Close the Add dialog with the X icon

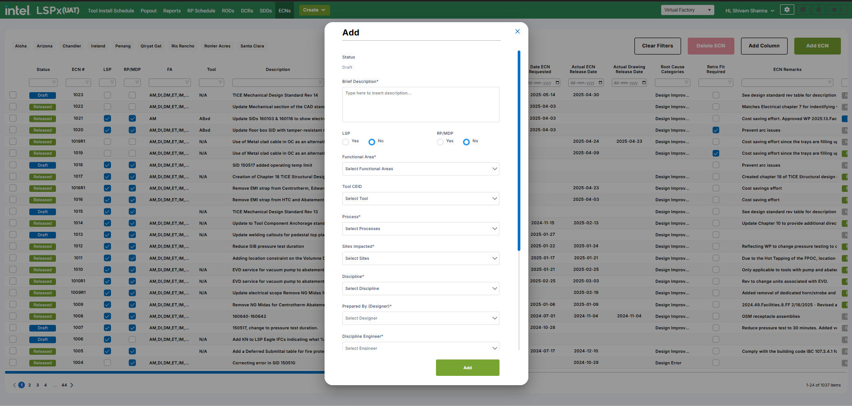pos(517,31)
